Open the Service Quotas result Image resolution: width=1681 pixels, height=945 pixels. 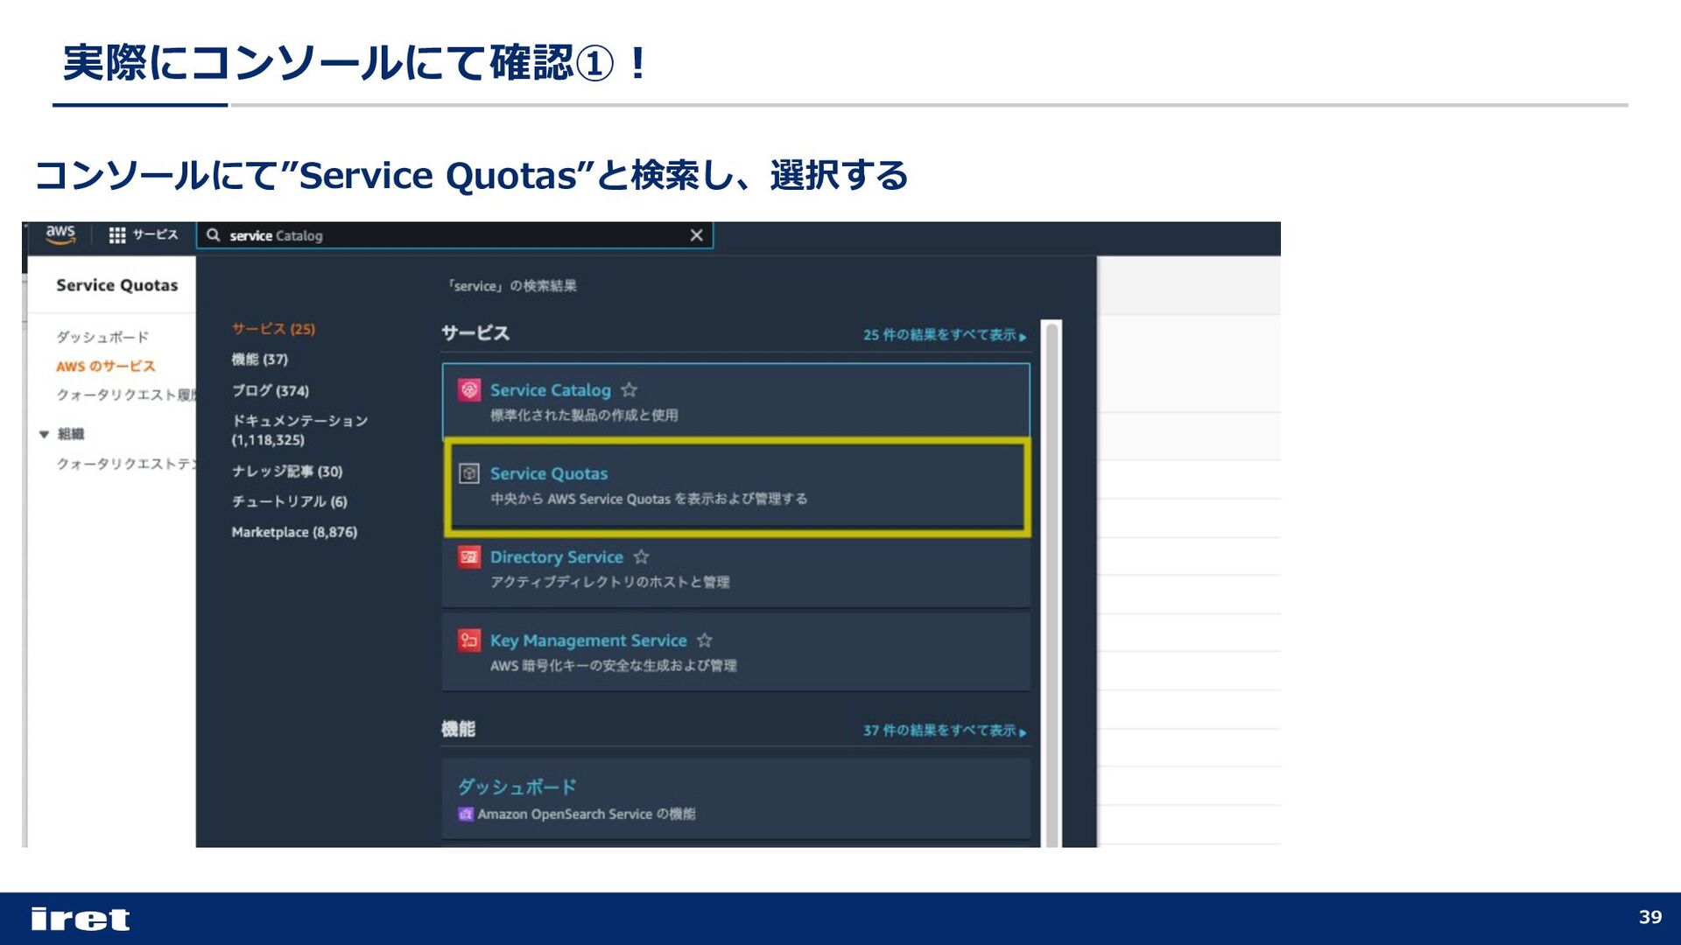[x=736, y=486]
